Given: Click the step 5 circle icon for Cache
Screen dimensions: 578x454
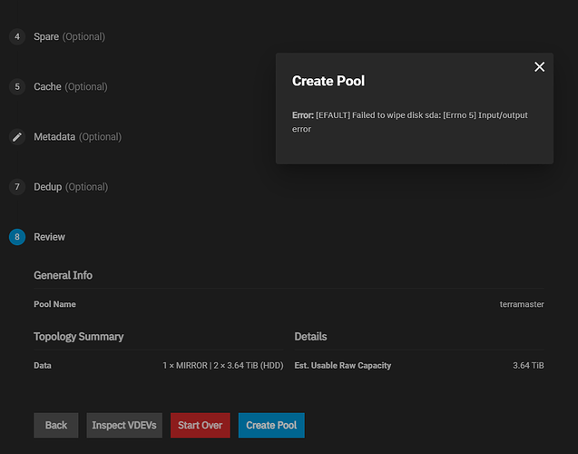Looking at the screenshot, I should click(17, 86).
